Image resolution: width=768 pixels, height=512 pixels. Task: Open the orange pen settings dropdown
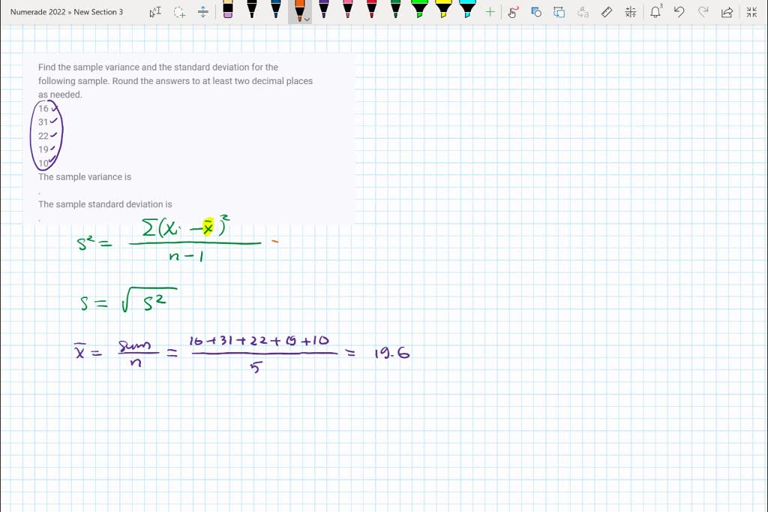307,19
